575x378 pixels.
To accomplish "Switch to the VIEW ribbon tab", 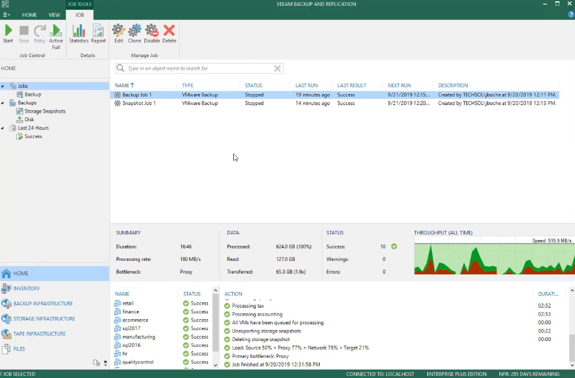I will click(x=54, y=15).
